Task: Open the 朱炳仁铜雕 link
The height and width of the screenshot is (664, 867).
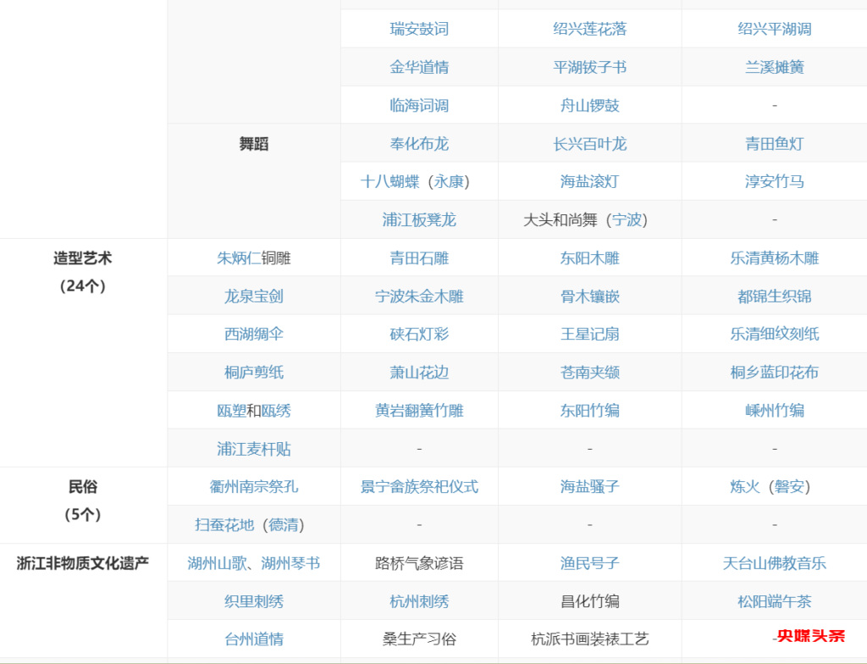Action: tap(253, 257)
